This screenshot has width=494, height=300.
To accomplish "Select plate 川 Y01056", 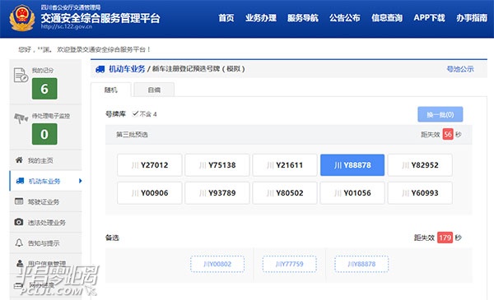I will pos(352,193).
